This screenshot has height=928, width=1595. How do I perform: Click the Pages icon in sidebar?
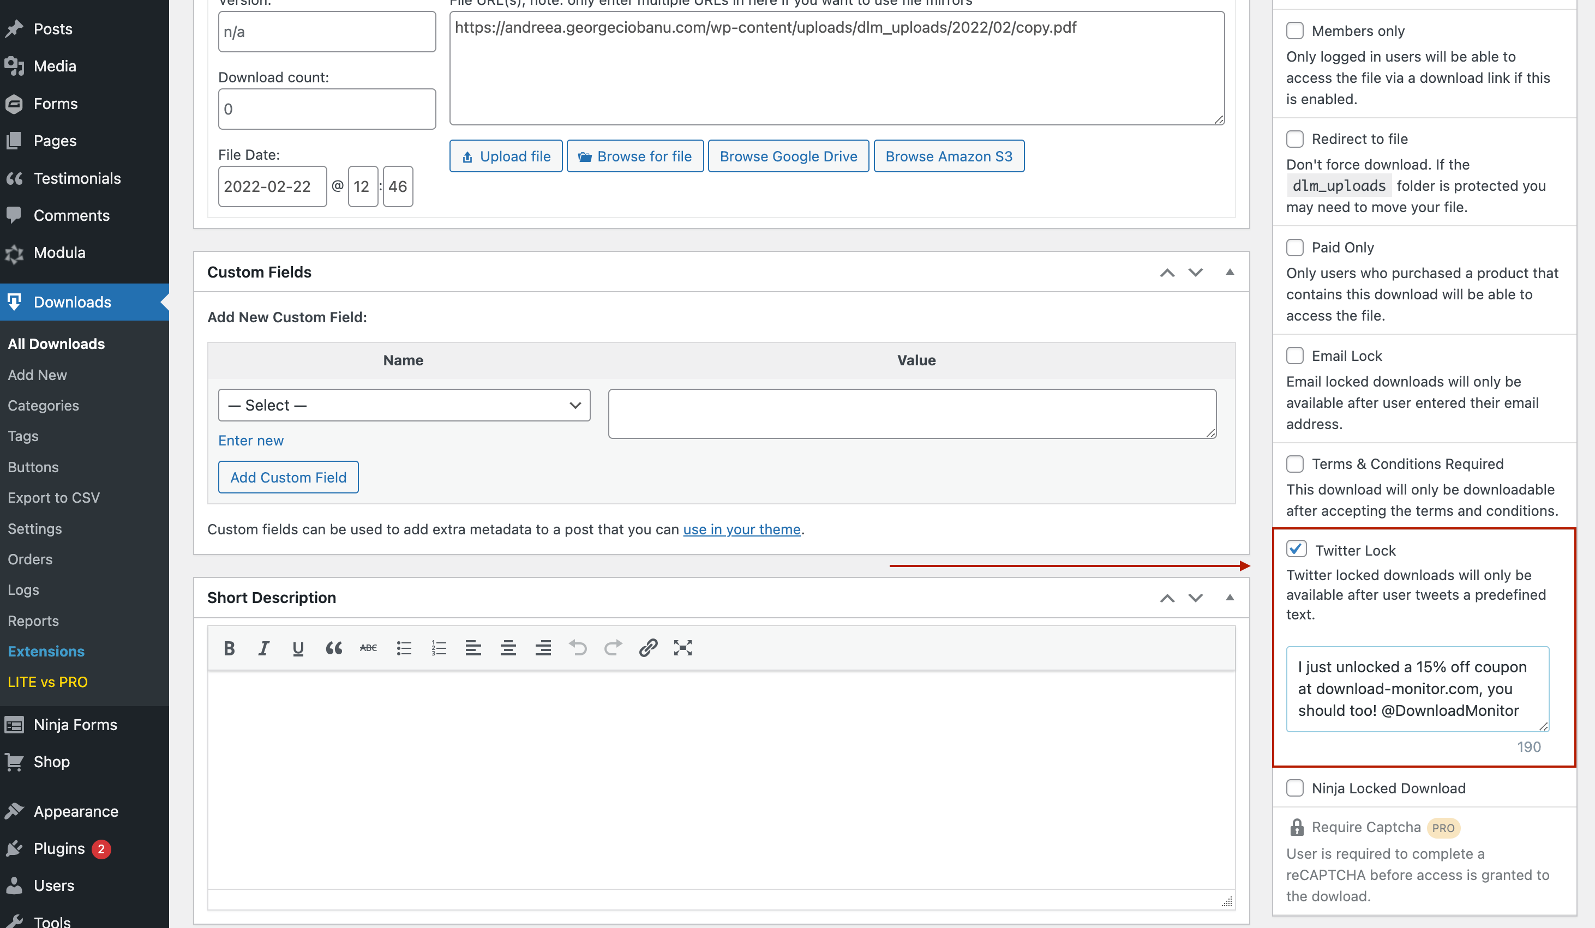pyautogui.click(x=14, y=141)
